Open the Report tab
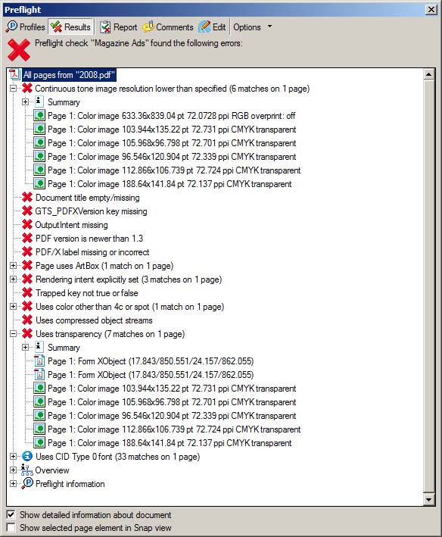 pyautogui.click(x=118, y=27)
